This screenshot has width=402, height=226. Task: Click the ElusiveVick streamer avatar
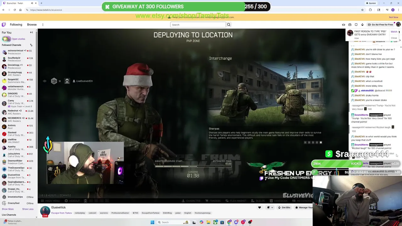tap(45, 211)
